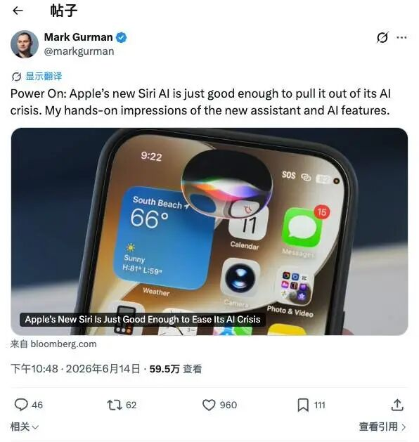419x442 pixels.
Task: Go back using the left arrow icon
Action: pos(18,11)
